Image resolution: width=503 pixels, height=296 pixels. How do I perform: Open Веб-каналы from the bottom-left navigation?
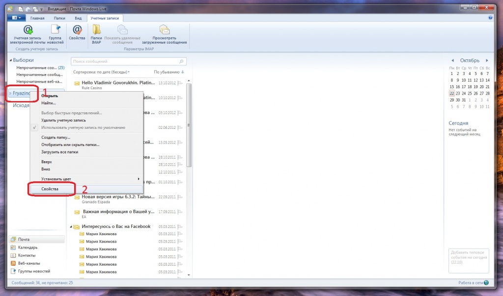point(28,263)
